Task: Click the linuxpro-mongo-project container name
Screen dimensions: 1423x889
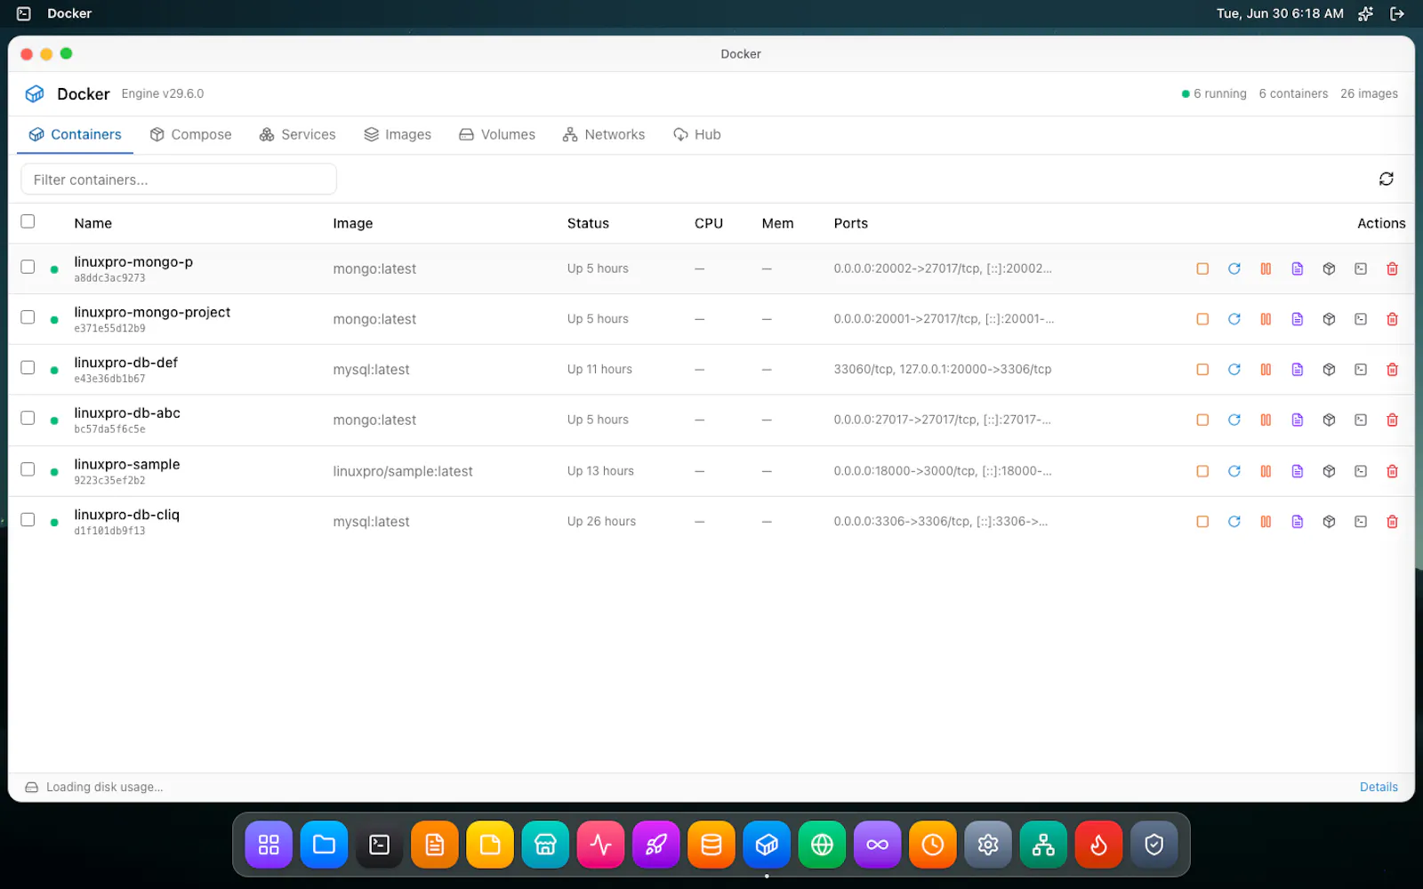Action: point(152,312)
